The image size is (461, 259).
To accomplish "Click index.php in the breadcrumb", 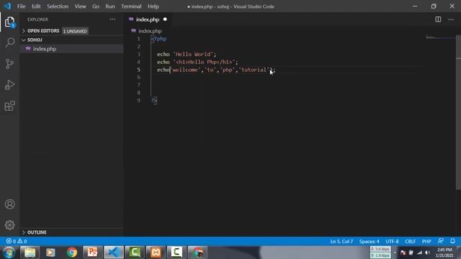I will [150, 31].
